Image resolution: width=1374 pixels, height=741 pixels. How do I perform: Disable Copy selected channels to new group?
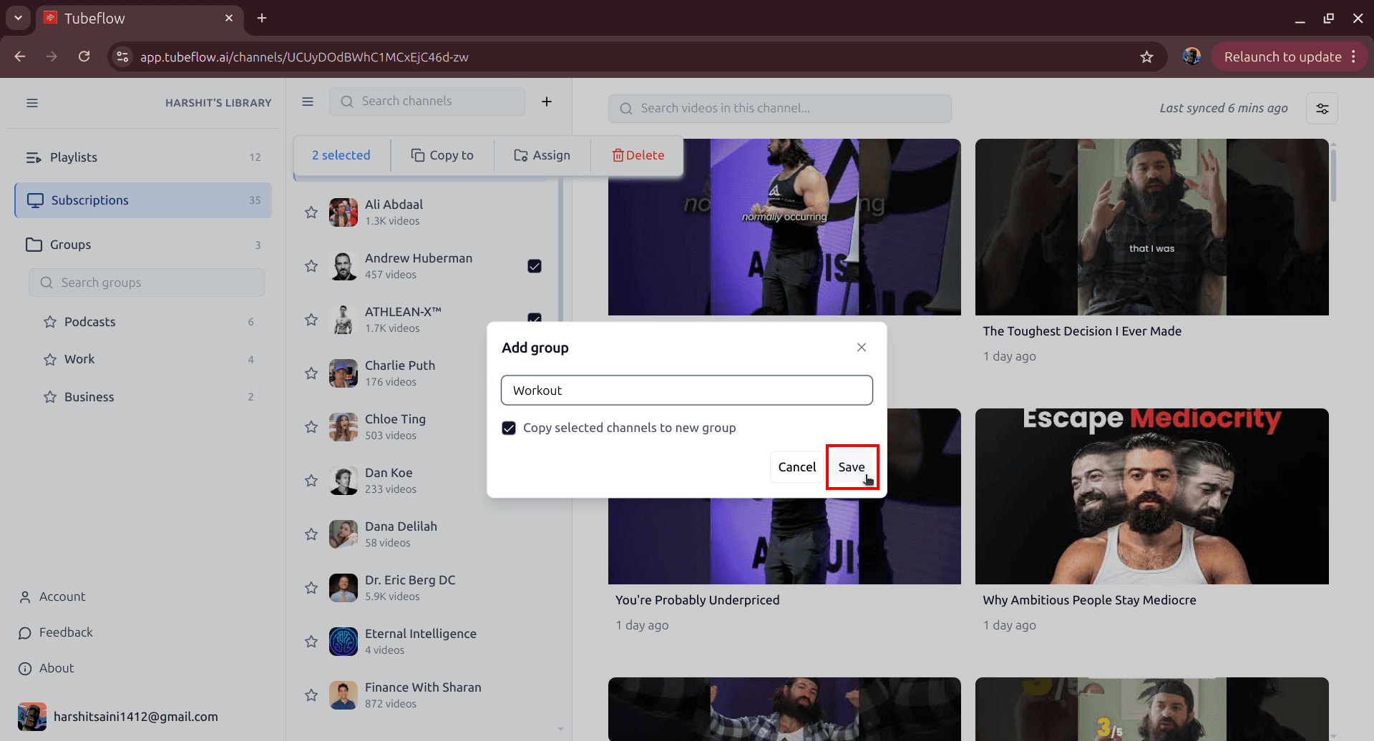(x=509, y=427)
